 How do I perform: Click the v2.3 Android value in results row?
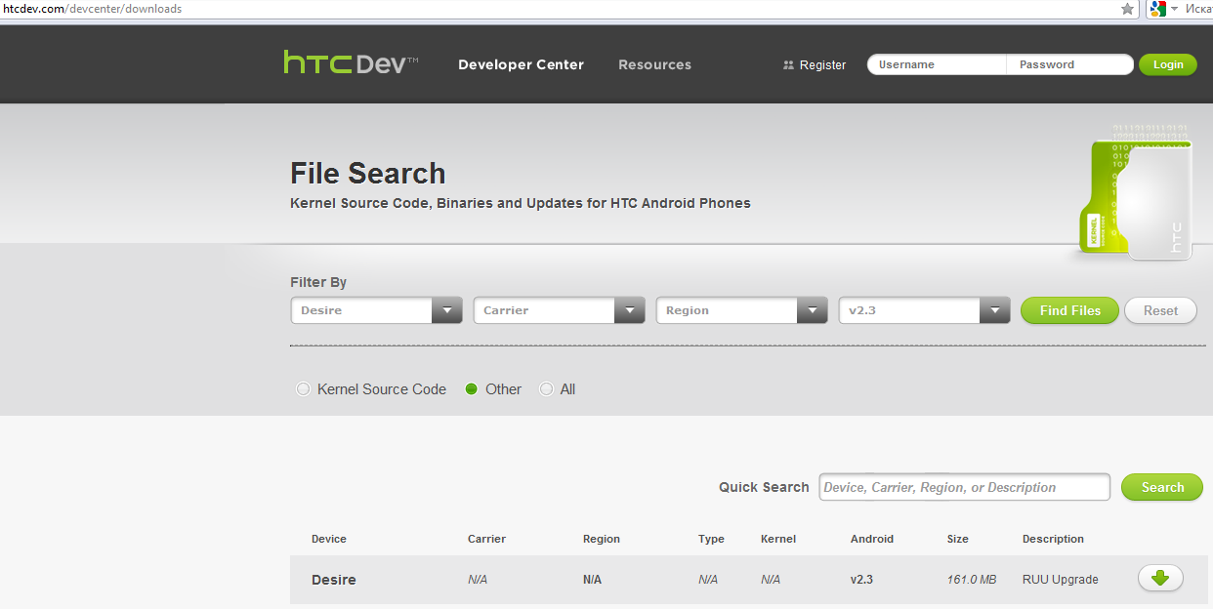tap(861, 580)
